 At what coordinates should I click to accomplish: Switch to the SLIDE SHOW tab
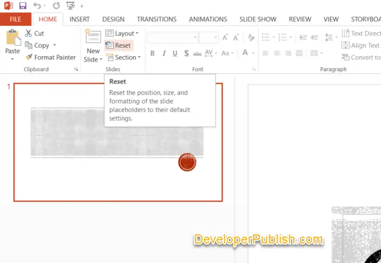coord(258,19)
